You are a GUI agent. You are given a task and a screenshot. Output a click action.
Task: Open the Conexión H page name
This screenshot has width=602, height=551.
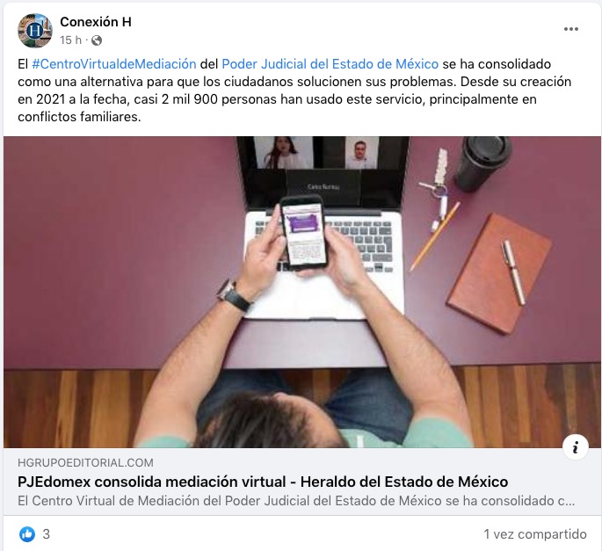pos(96,22)
